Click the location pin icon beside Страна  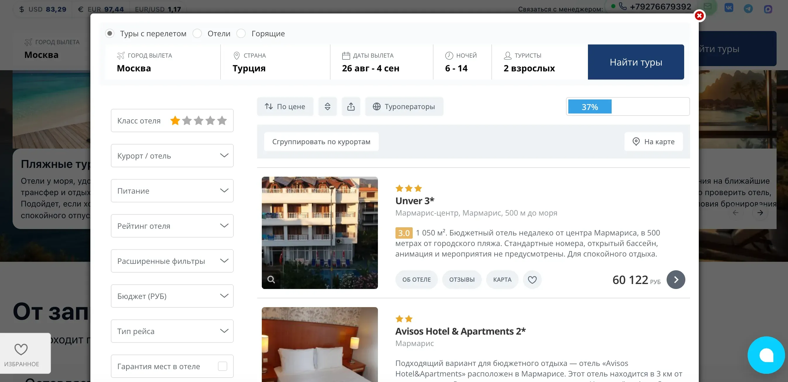point(236,56)
